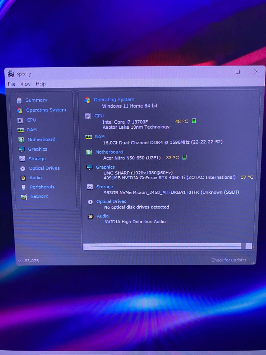Screen dimensions: 266x355
Task: Click the NVIDIA High Definition Audio text
Action: (135, 221)
